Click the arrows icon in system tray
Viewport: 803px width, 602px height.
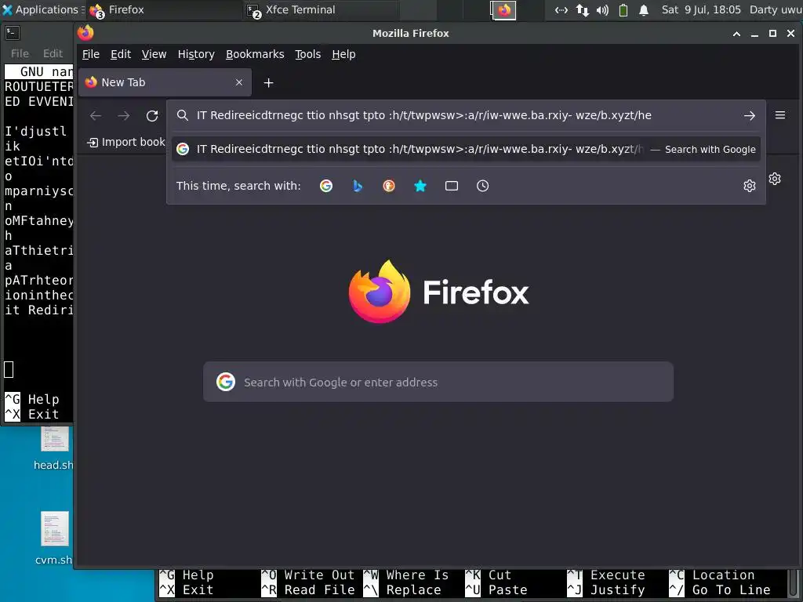click(x=561, y=9)
